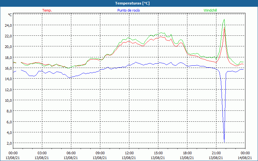The height and width of the screenshot is (161, 258).
Task: Click the 18:00 time axis label
Action: (187, 153)
